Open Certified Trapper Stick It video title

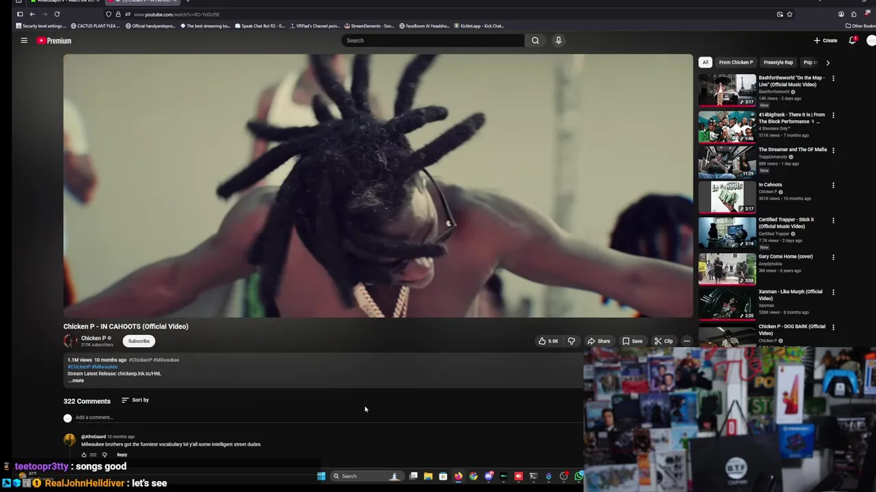pos(786,223)
